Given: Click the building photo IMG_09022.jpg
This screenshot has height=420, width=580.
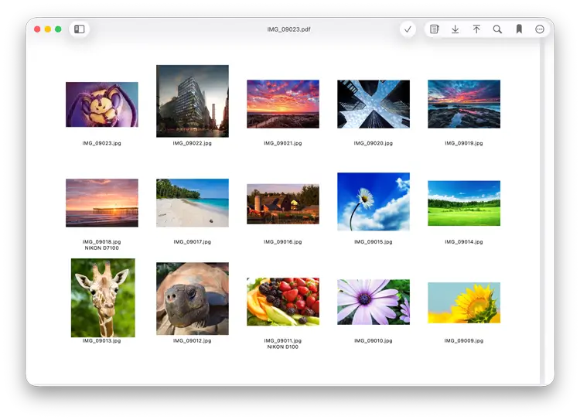Looking at the screenshot, I should click(193, 101).
